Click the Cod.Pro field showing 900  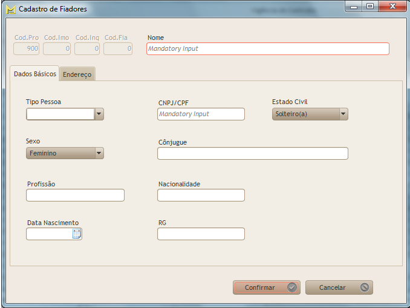pos(27,49)
